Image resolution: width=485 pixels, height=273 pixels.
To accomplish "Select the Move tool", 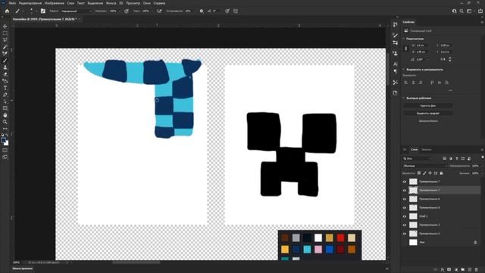I will point(5,27).
